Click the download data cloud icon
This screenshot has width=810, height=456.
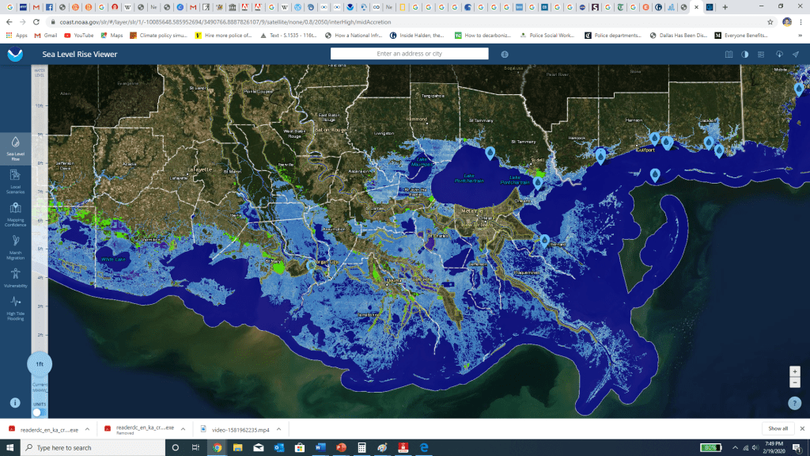778,54
